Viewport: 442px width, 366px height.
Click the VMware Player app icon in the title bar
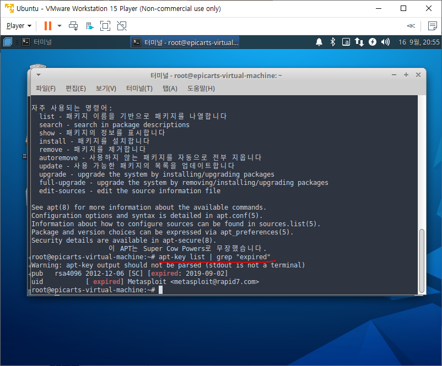click(x=9, y=8)
